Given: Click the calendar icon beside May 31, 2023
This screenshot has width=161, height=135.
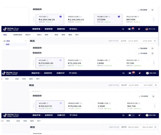Looking at the screenshot, I should tap(155, 127).
